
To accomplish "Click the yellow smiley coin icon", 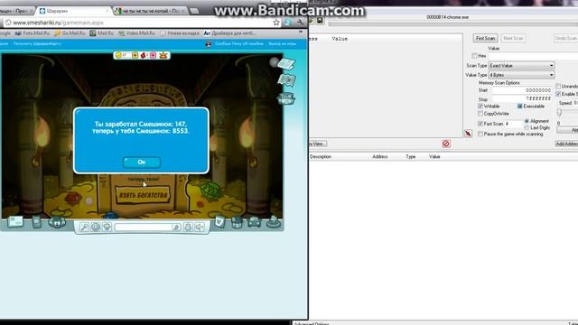I will pos(118,55).
